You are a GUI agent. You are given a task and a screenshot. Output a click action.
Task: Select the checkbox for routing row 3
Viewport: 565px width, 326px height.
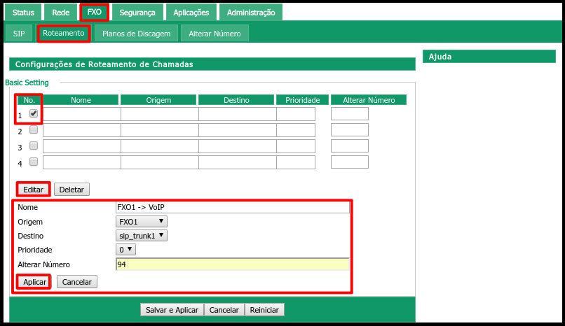(x=34, y=146)
